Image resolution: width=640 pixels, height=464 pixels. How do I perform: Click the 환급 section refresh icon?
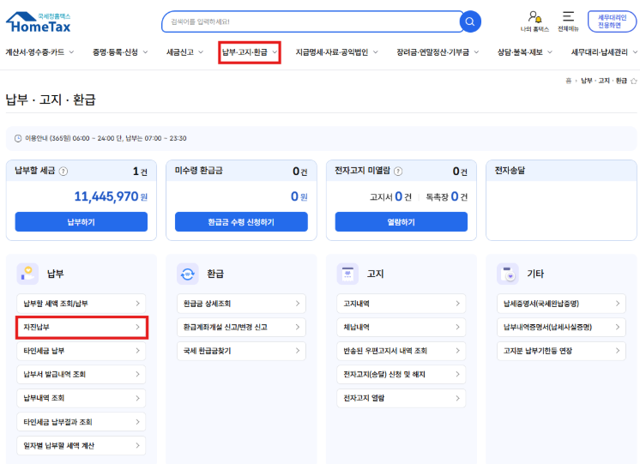(x=187, y=274)
